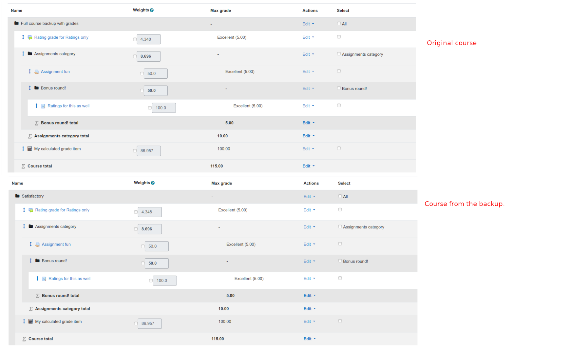
Task: Click folder icon of Bonus round! in original course
Action: pos(37,88)
